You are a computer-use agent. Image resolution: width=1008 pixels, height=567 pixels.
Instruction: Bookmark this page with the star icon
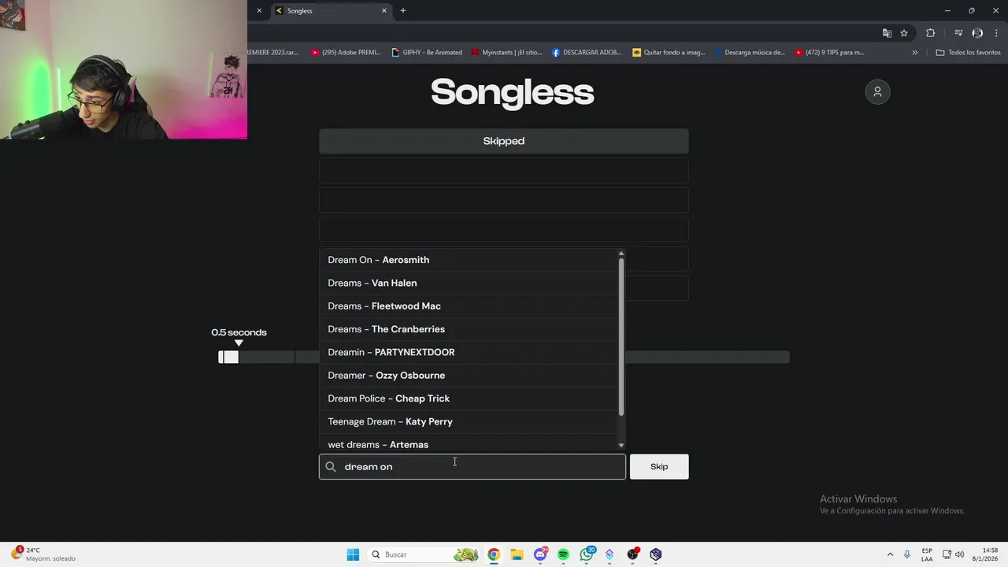(904, 33)
